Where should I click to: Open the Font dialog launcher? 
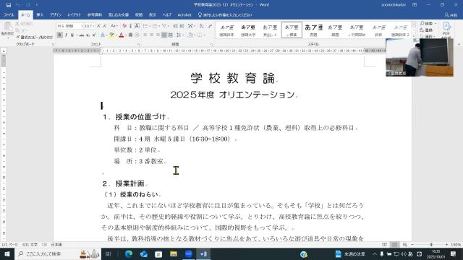139,44
